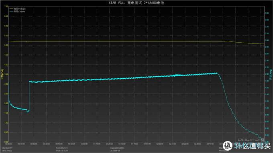
Task: Click the 7.00 voltage axis tick label
Action: click(x=6, y=6)
